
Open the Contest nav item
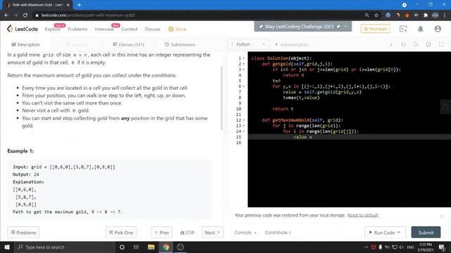[x=129, y=29]
